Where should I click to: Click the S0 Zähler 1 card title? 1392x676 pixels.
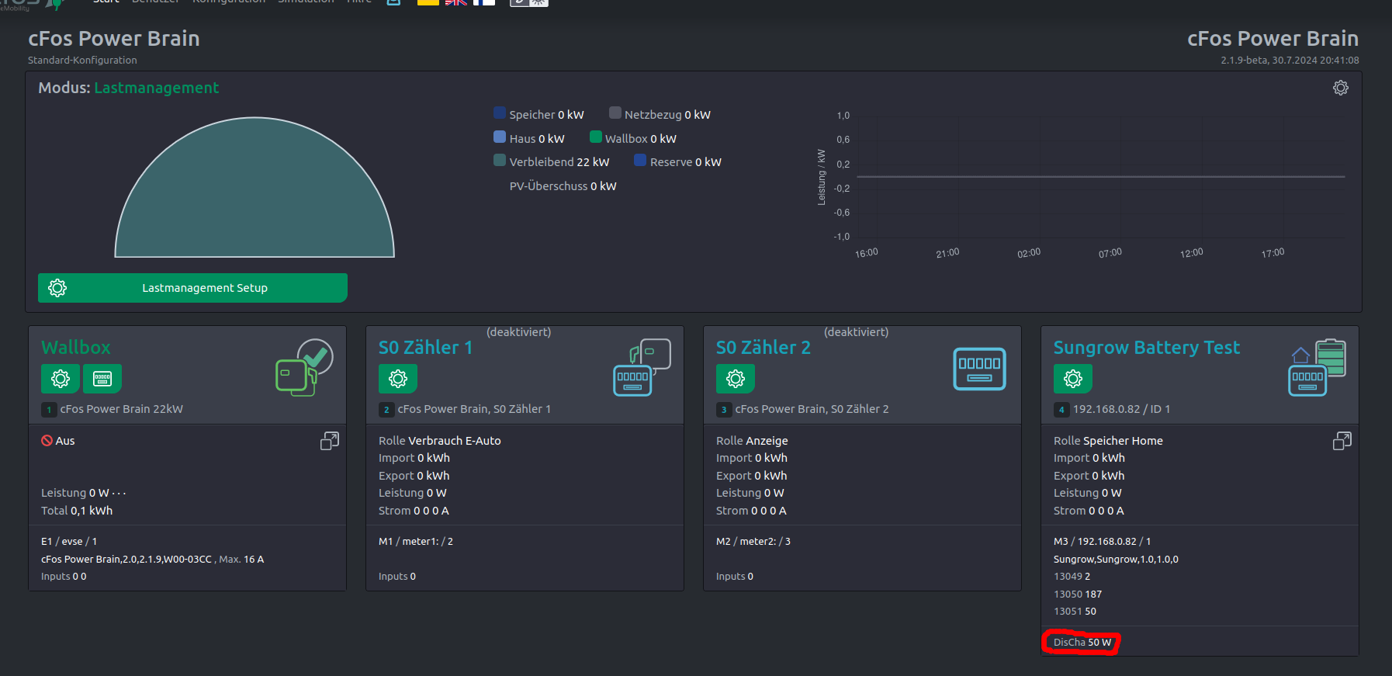426,347
